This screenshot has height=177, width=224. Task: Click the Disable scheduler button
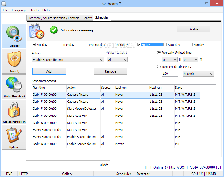[193, 29]
